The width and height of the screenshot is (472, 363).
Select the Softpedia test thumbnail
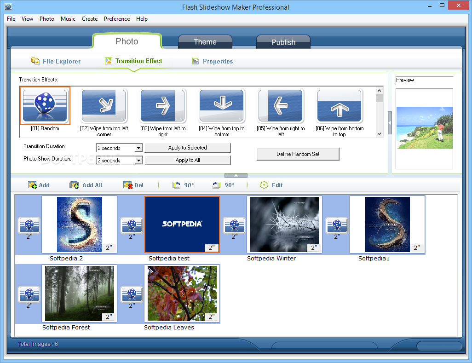(182, 225)
